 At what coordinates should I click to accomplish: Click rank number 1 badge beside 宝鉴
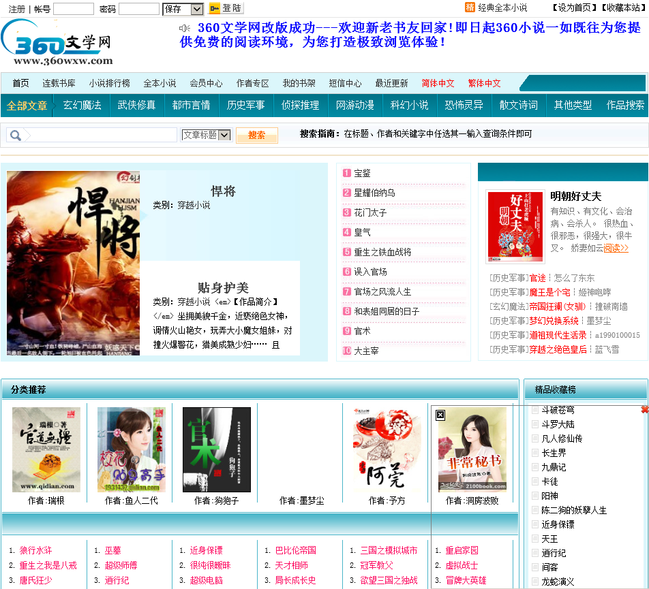coord(347,173)
